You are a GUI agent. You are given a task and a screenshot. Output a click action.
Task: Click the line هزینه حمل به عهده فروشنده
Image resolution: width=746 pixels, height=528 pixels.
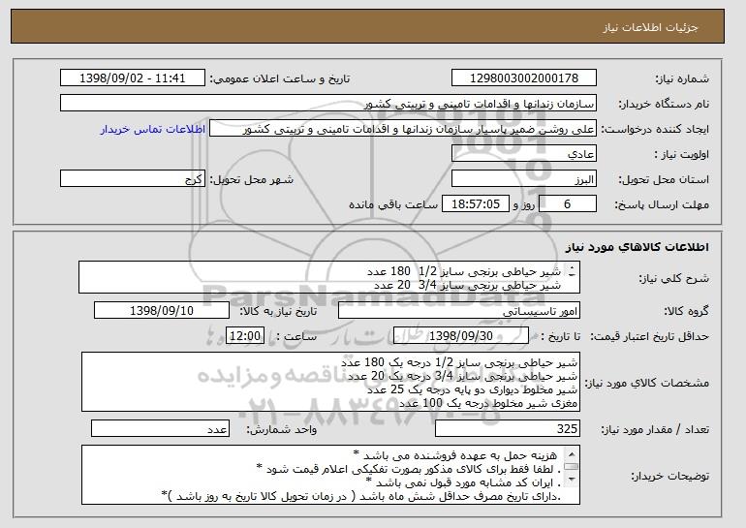pyautogui.click(x=454, y=455)
